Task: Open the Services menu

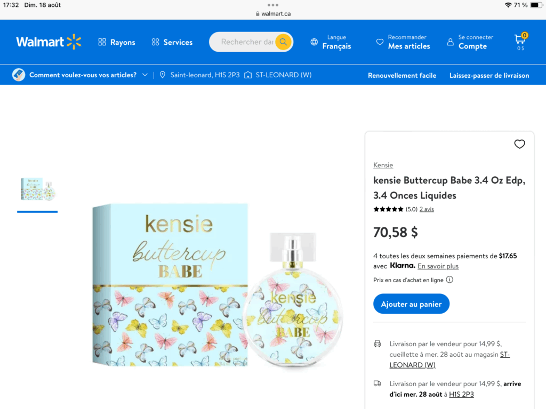Action: (172, 42)
